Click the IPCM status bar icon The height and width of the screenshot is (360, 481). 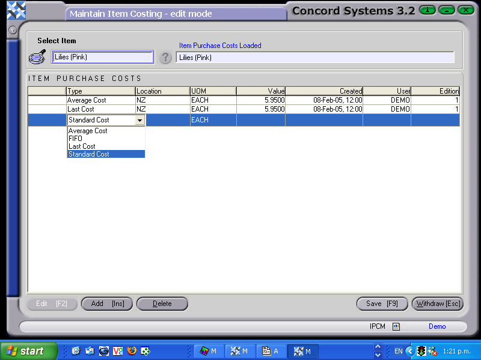(x=394, y=326)
